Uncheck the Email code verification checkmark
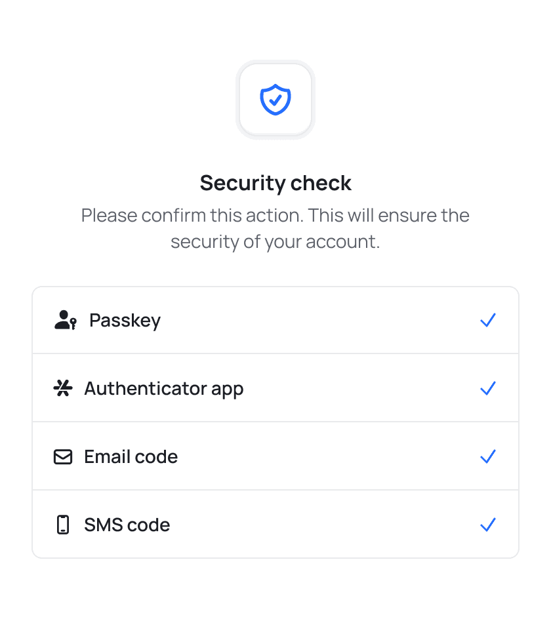Screen dimensions: 551x644 pos(488,456)
